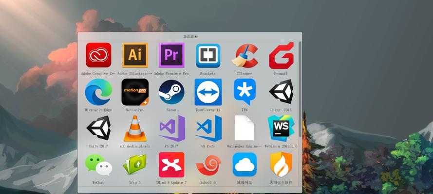Click the CCleaner label text
The width and height of the screenshot is (433, 194).
click(245, 74)
